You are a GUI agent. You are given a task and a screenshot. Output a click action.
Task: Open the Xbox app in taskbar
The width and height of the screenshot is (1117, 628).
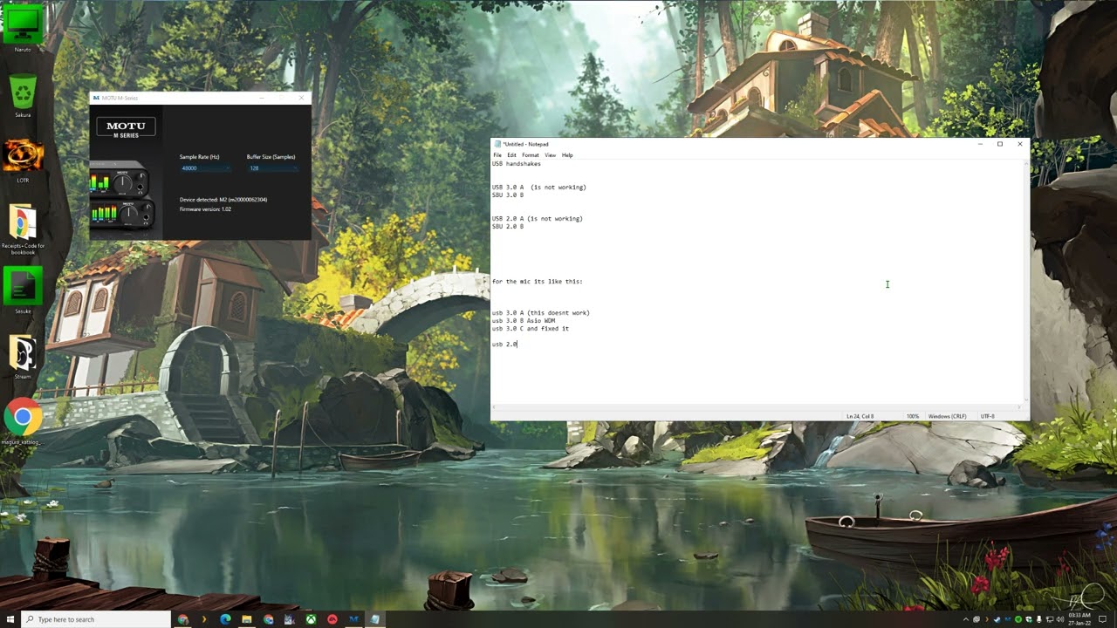click(x=311, y=619)
